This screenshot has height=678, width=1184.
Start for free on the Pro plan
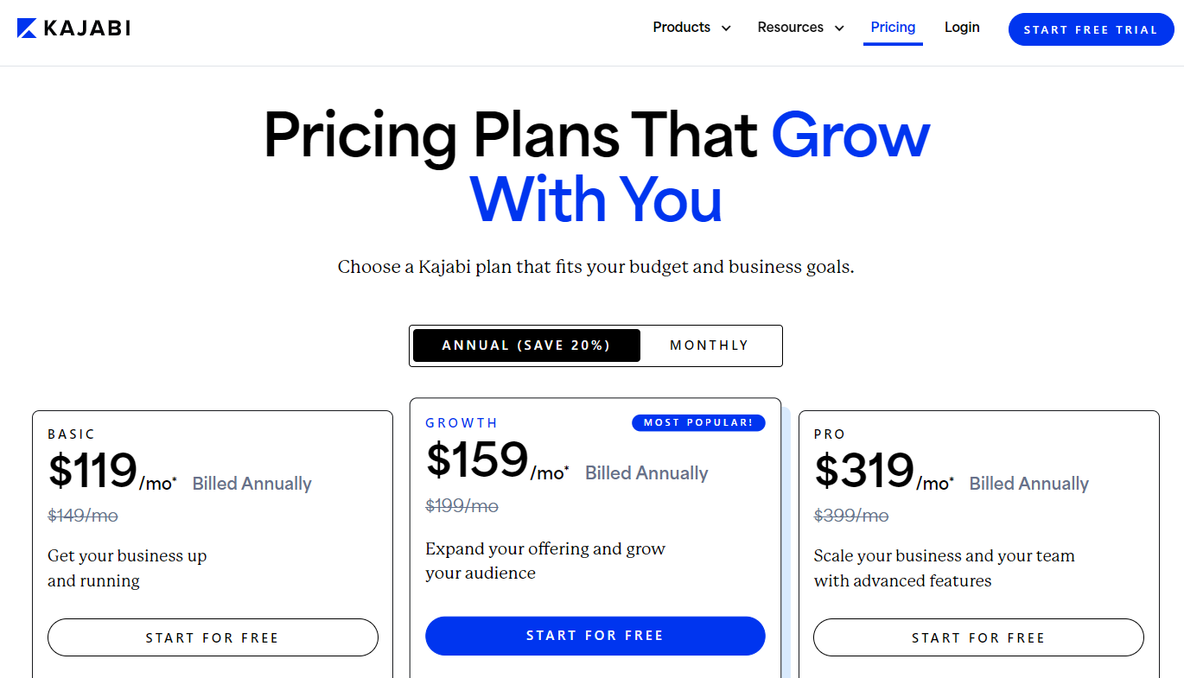pos(978,637)
